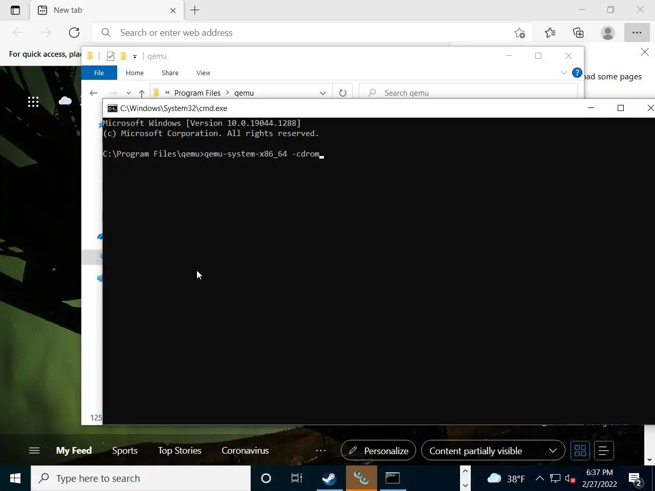This screenshot has width=655, height=491.
Task: Go back in File Explorer
Action: pos(93,93)
